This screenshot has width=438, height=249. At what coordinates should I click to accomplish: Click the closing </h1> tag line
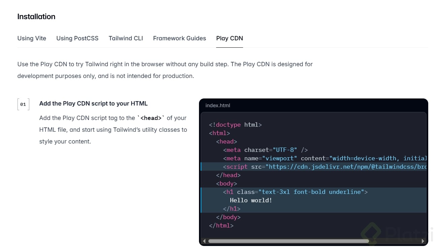(x=232, y=209)
